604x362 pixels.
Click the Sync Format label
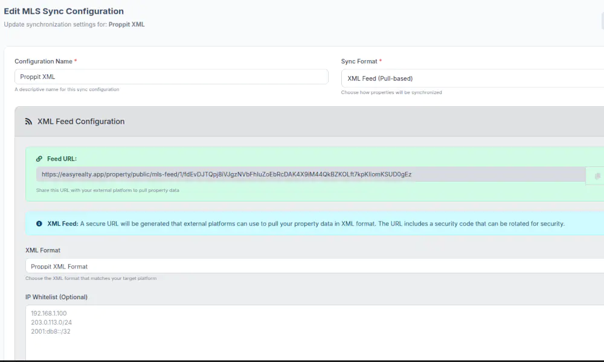pyautogui.click(x=359, y=62)
